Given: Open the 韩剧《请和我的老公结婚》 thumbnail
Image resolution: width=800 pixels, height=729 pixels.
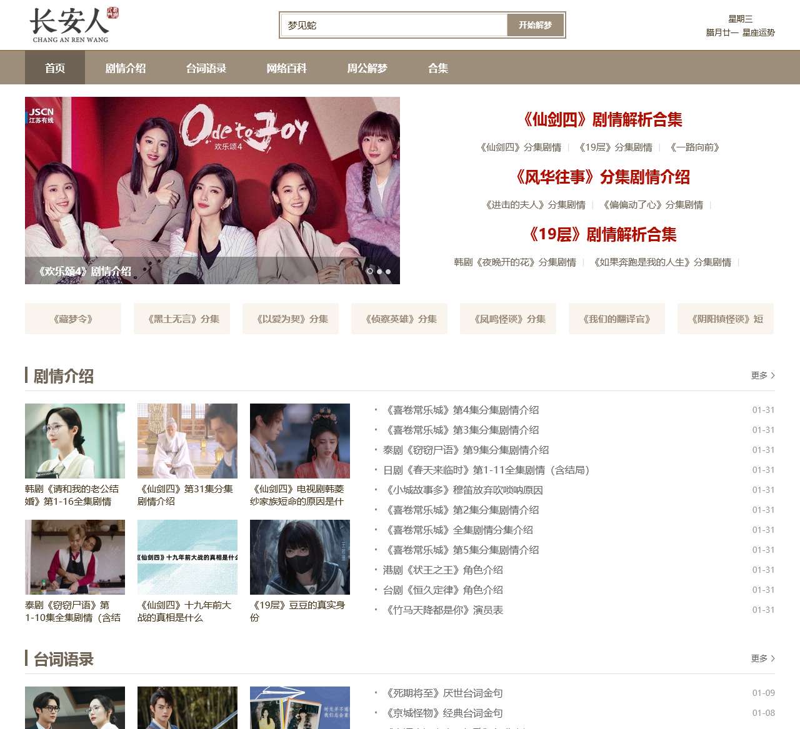Looking at the screenshot, I should pyautogui.click(x=75, y=441).
